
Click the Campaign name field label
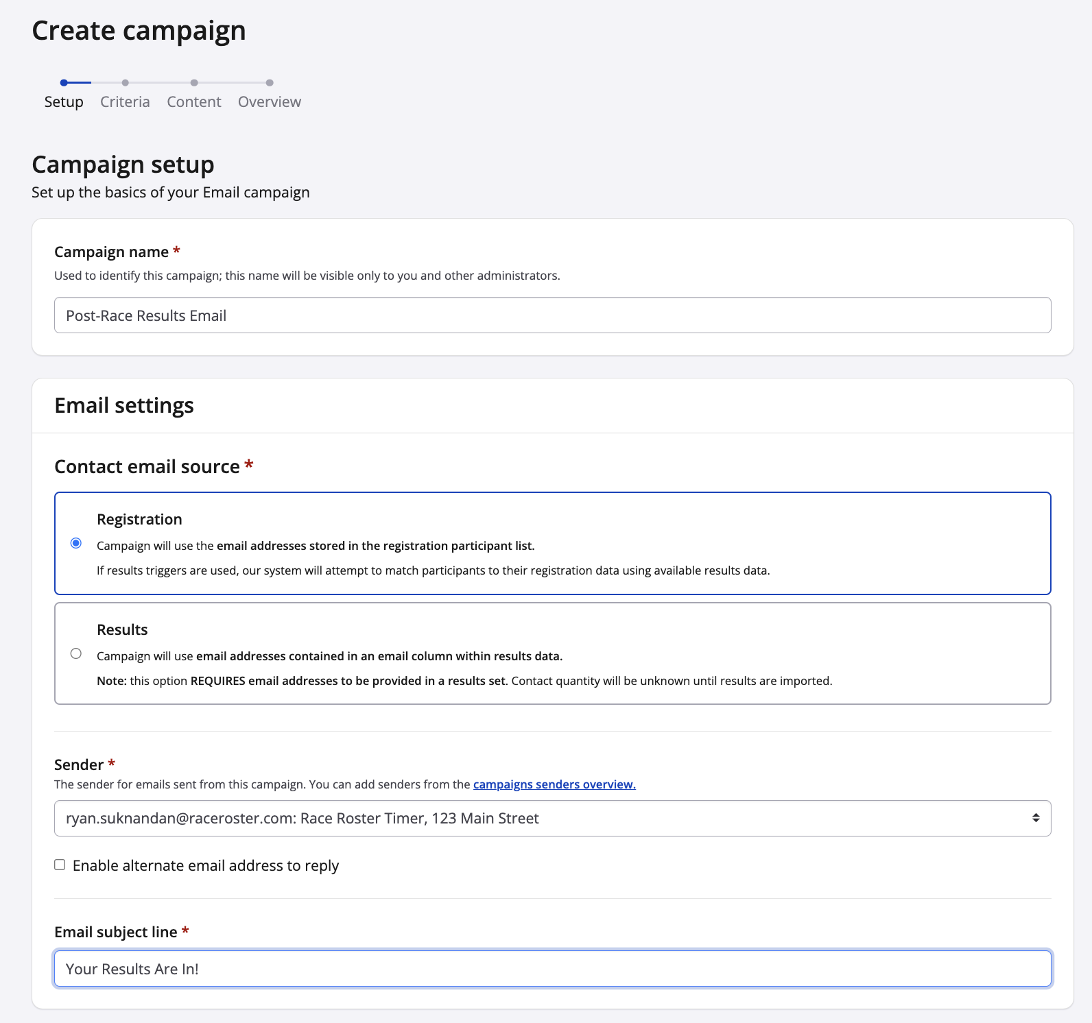point(111,252)
